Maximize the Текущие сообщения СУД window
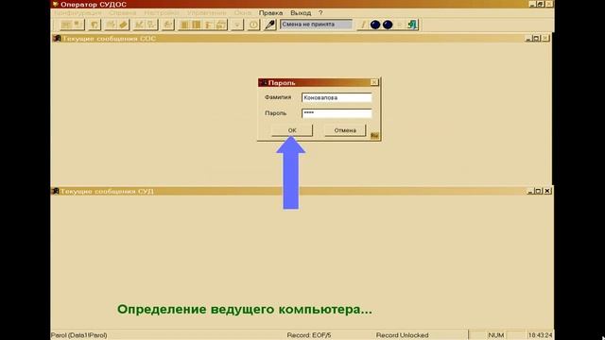 coord(538,191)
